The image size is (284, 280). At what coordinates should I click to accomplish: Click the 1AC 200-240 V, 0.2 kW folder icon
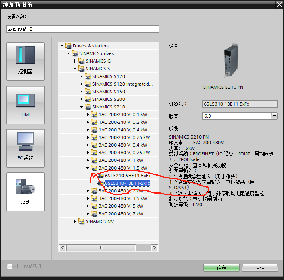94,122
